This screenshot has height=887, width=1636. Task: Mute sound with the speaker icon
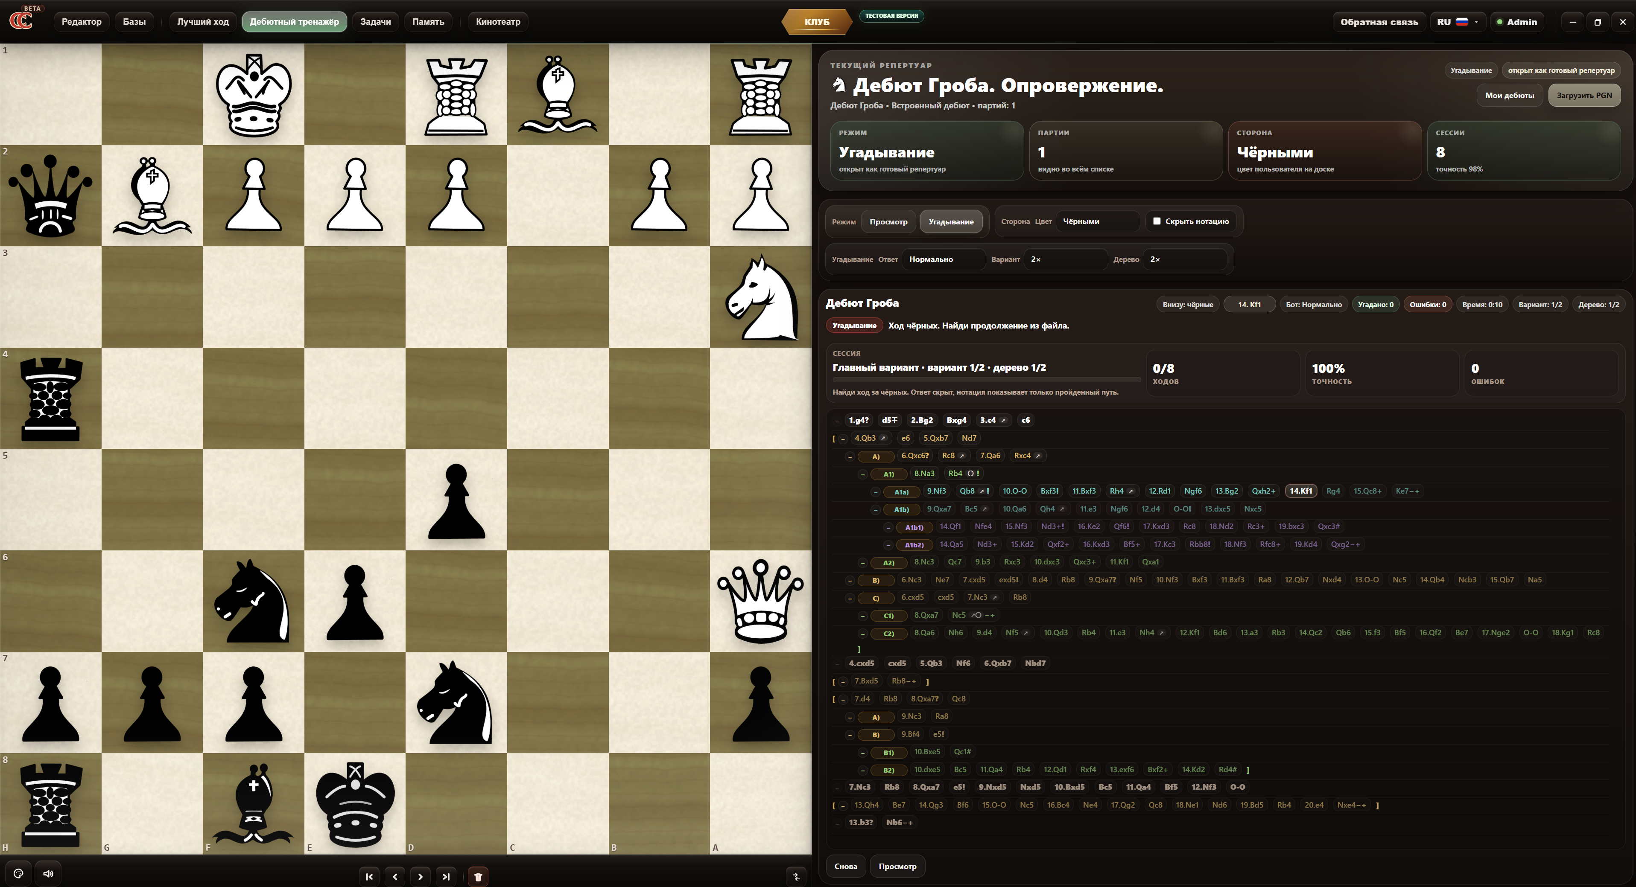click(48, 874)
